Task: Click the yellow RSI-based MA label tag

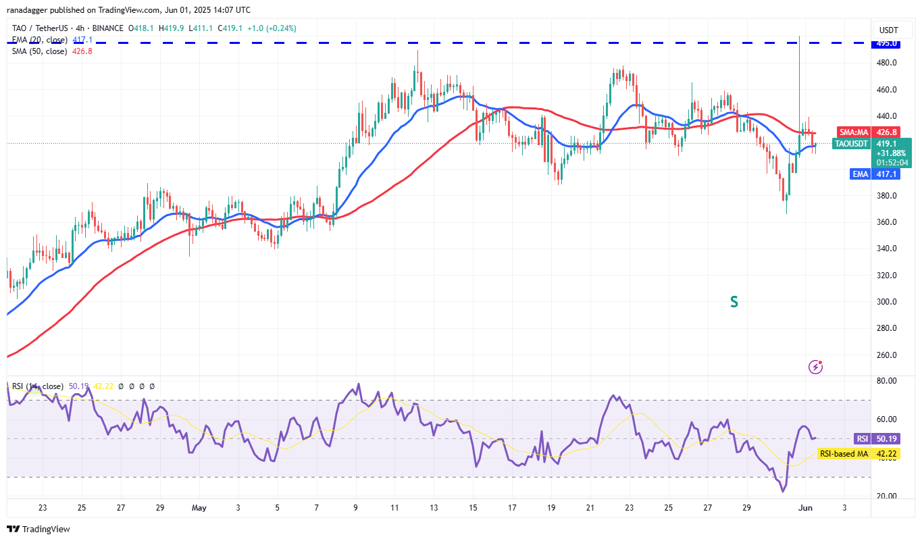Action: pos(842,454)
